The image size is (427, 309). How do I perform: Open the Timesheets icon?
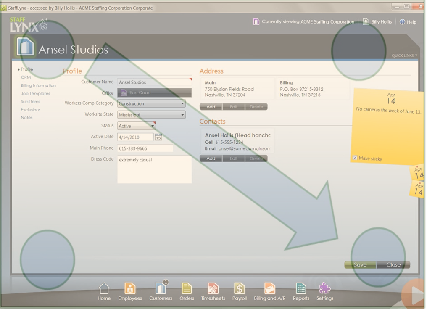pos(213,288)
